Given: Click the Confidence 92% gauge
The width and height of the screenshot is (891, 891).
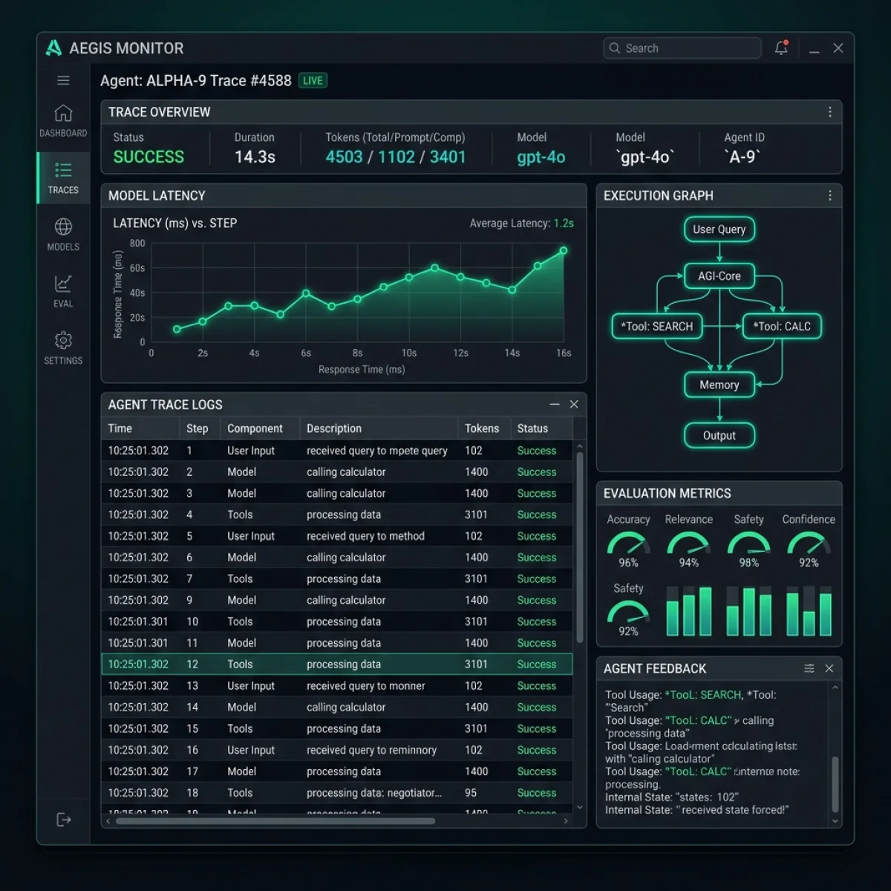Looking at the screenshot, I should pyautogui.click(x=809, y=543).
